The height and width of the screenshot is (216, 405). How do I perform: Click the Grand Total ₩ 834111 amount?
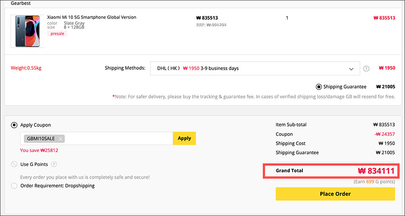point(376,171)
